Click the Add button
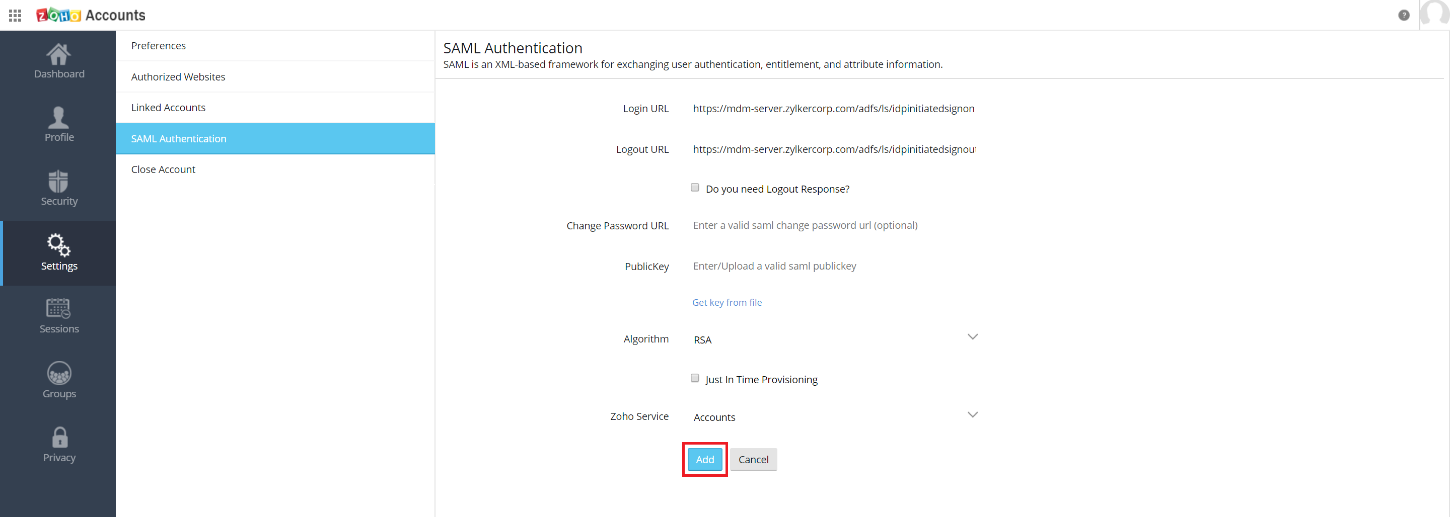Screen dimensions: 1450x517 [704, 459]
